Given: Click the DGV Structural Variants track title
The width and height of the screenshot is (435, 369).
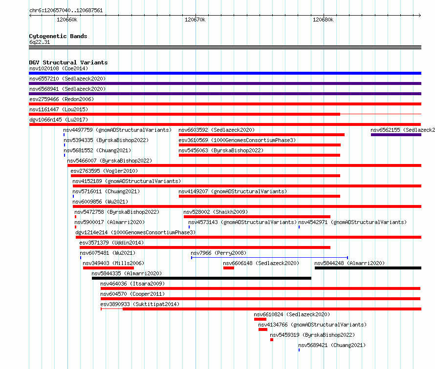Looking at the screenshot, I should tap(68, 62).
